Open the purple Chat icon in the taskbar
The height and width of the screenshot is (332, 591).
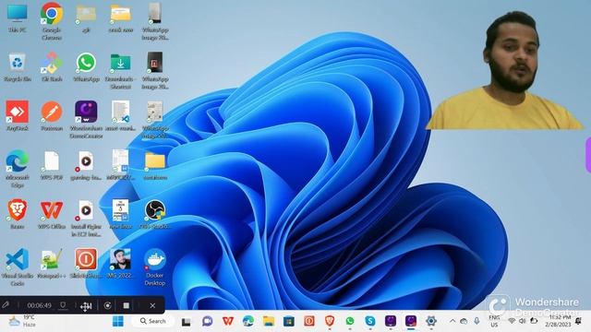click(207, 321)
